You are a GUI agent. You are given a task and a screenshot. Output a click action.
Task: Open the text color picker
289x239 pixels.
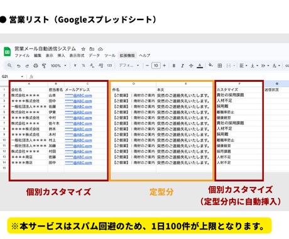point(200,66)
